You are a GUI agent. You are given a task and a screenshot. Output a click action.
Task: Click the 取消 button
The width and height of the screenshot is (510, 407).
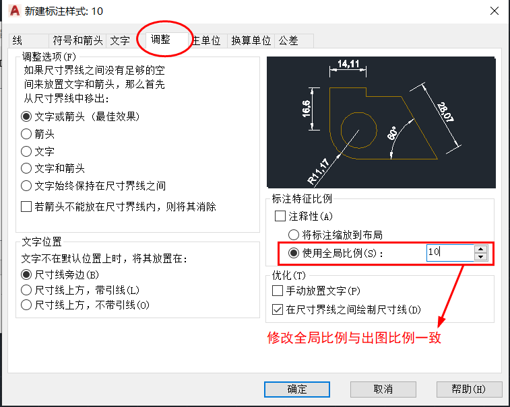(x=383, y=389)
